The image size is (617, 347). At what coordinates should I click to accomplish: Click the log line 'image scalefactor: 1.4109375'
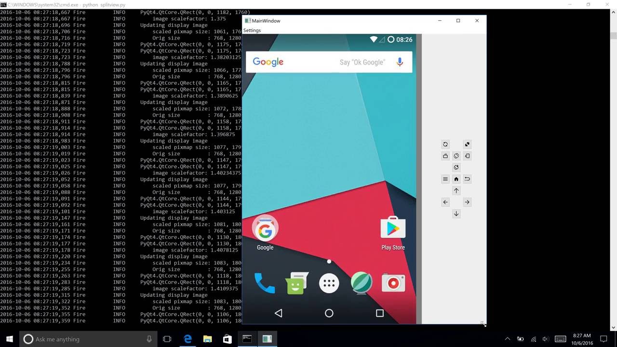click(x=195, y=289)
